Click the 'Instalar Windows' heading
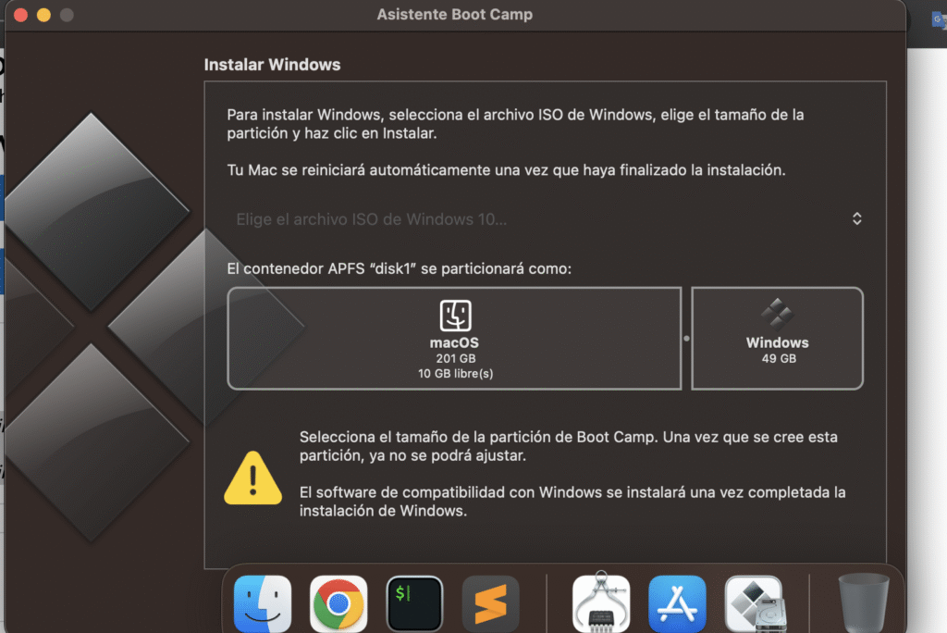The width and height of the screenshot is (947, 633). click(x=272, y=65)
